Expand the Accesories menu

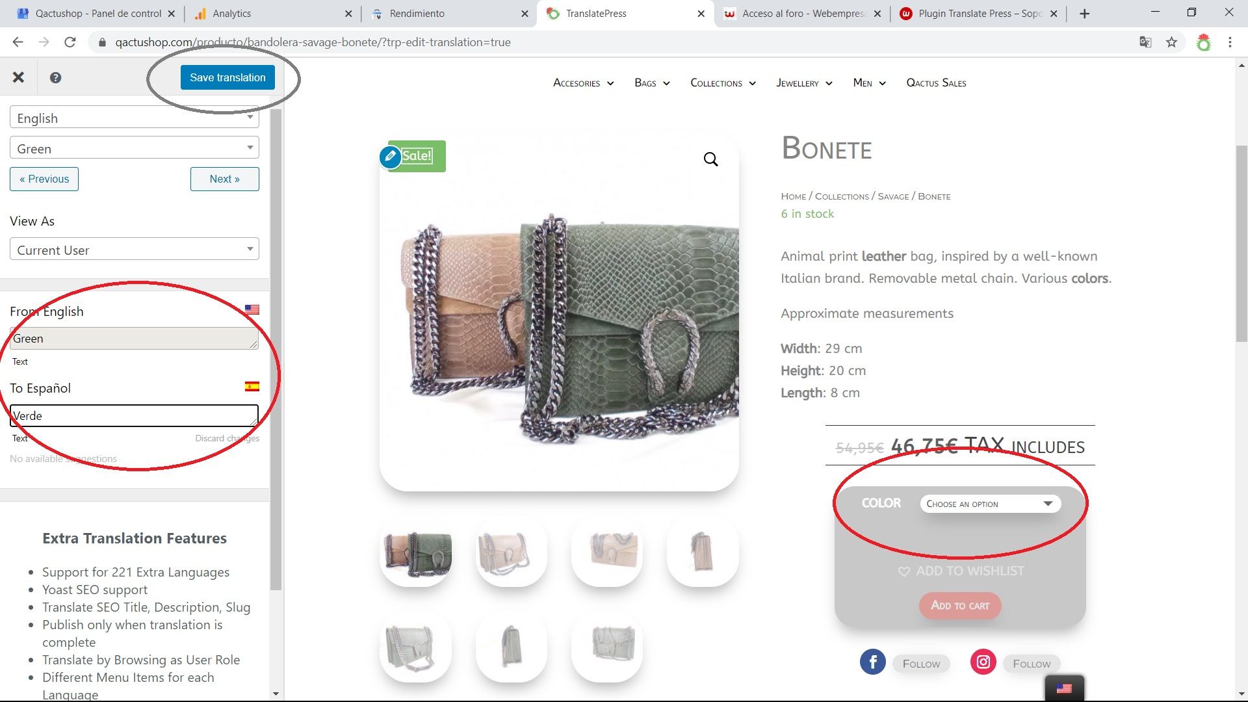[583, 83]
